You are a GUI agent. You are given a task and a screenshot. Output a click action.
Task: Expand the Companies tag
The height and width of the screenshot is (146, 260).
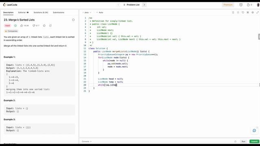[x=11, y=31]
